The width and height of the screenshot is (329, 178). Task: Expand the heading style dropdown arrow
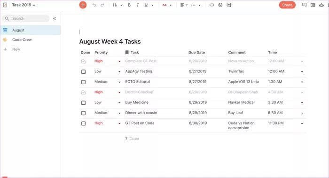point(121,5)
